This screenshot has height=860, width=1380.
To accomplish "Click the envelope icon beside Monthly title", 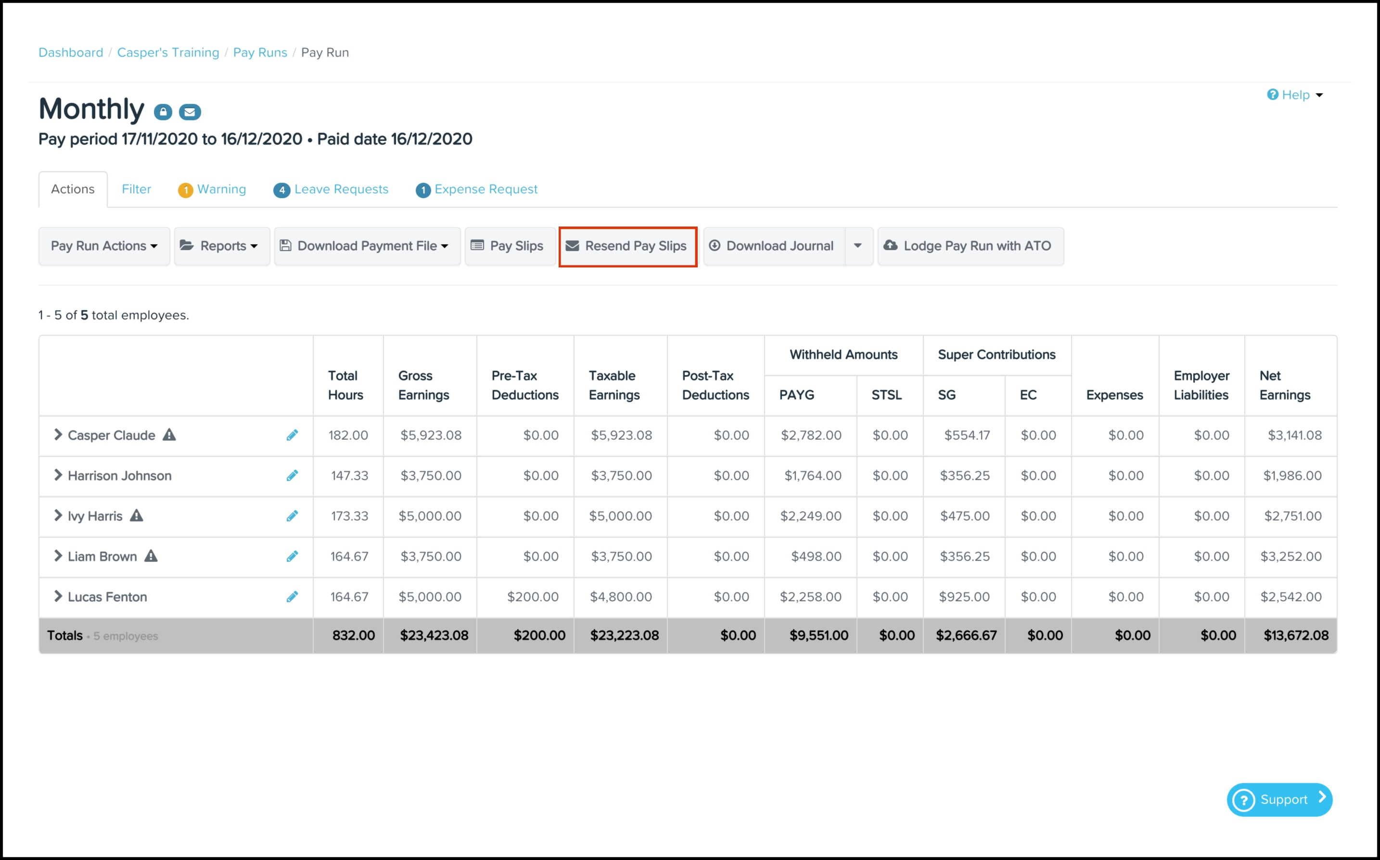I will pos(190,112).
